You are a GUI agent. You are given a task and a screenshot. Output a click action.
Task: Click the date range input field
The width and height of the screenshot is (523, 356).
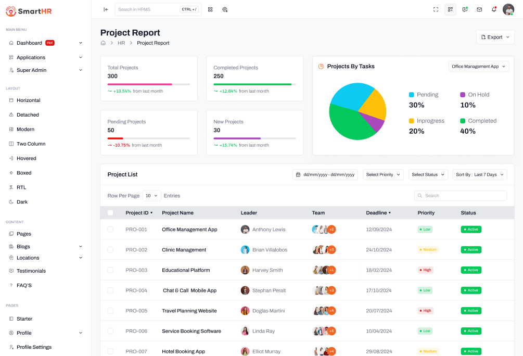point(325,175)
